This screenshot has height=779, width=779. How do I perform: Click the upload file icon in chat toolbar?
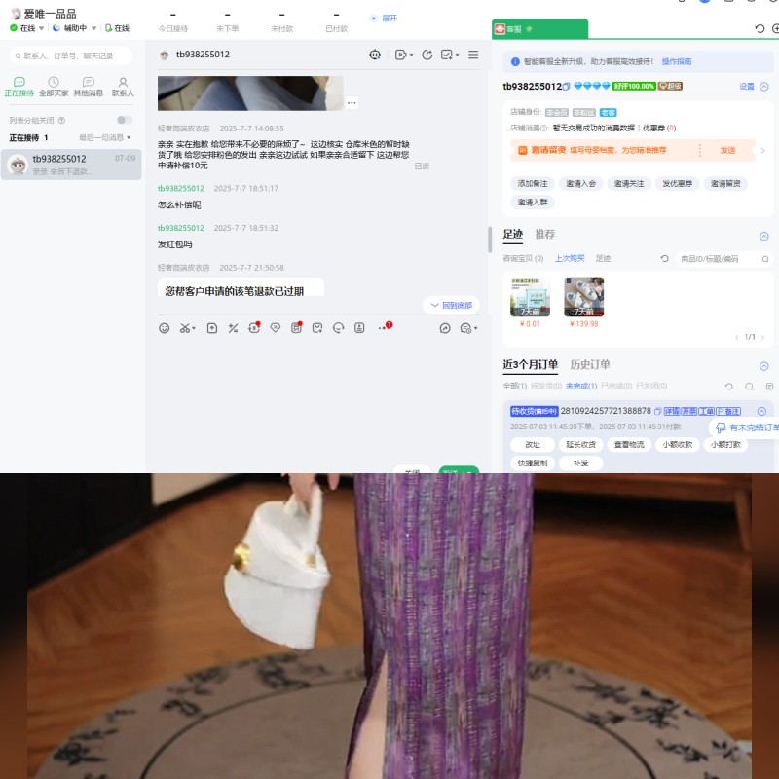pos(212,328)
